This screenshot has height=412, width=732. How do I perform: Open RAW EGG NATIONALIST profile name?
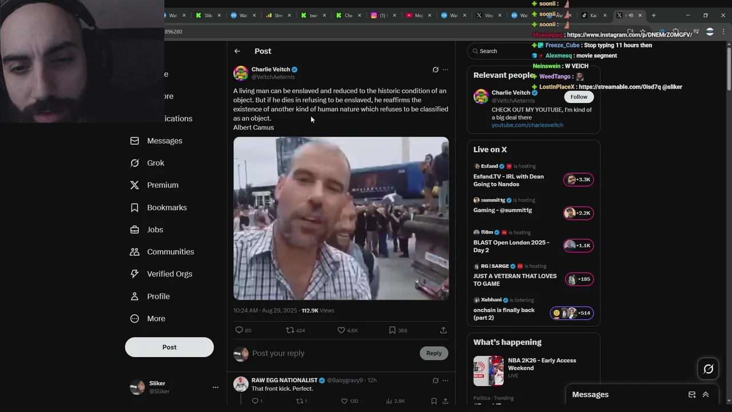(284, 380)
